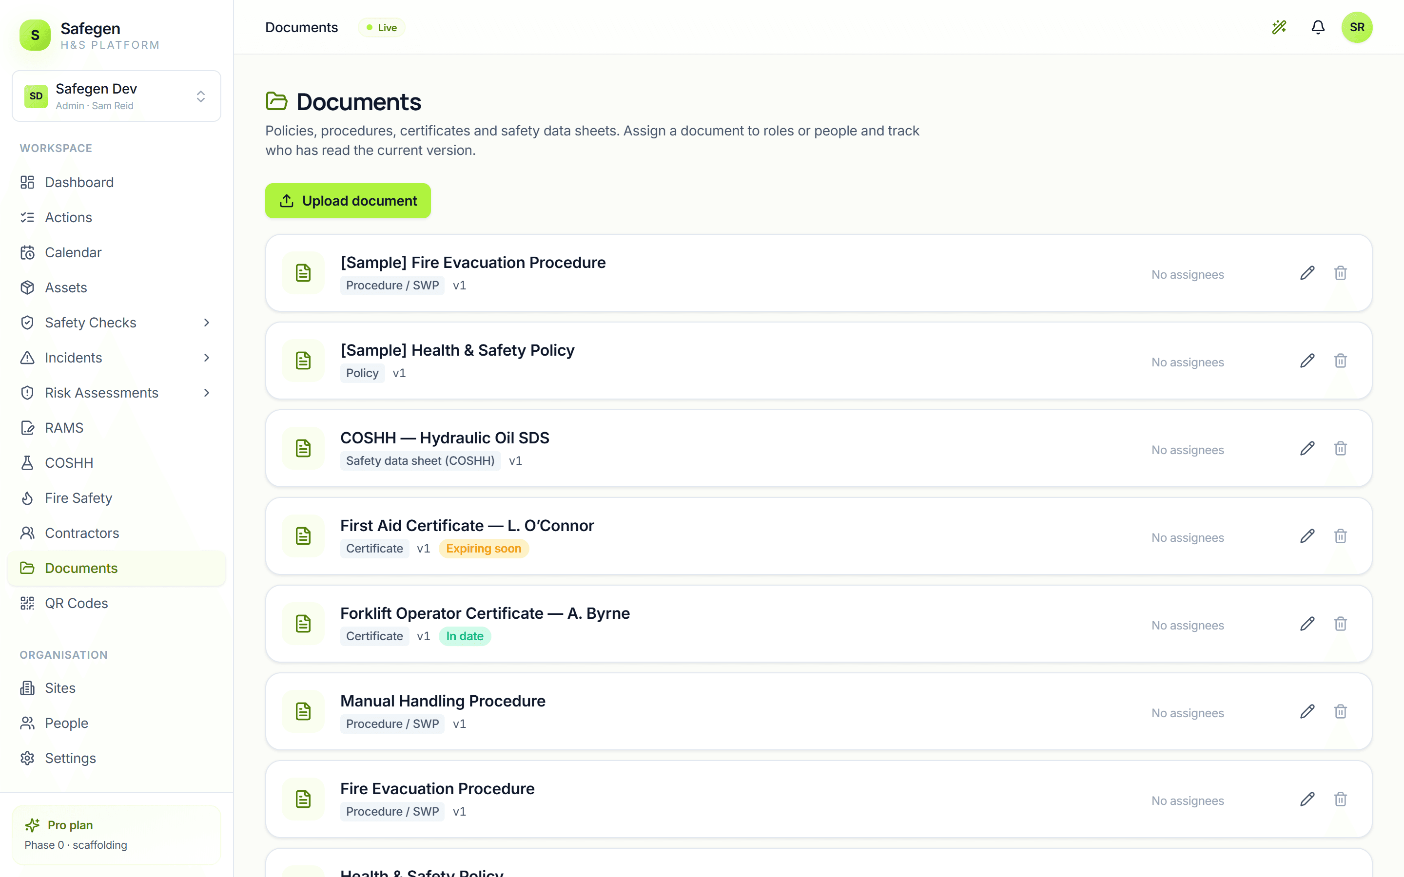Expand Incidents submenu chevron
The image size is (1404, 877).
pos(207,358)
